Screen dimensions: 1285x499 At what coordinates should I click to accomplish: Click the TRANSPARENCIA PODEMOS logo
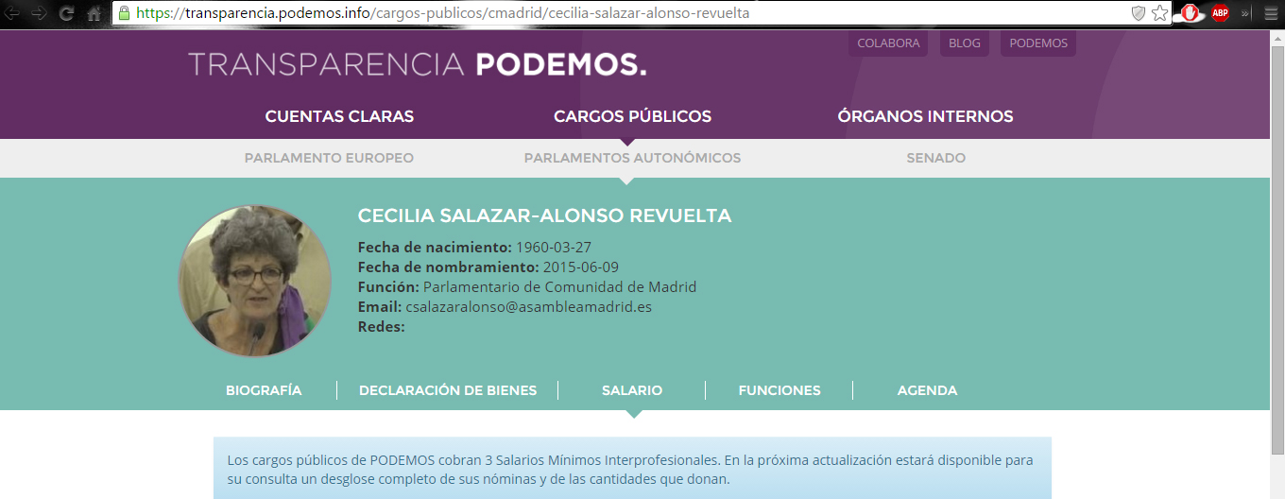417,64
